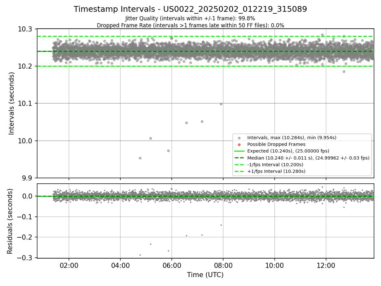
Task: Click the outlier interval point near 10.1s at 08:00
Action: click(221, 104)
